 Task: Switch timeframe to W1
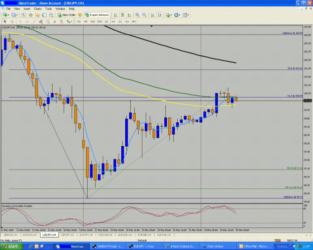(127, 21)
